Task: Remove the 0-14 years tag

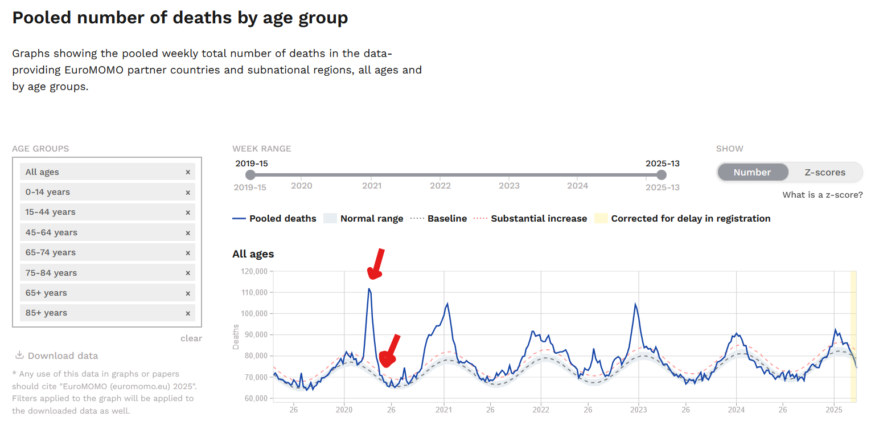Action: pos(188,193)
